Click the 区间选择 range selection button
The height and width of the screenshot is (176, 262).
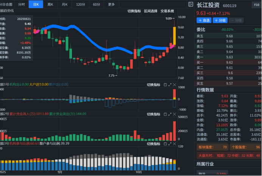pos(150,11)
